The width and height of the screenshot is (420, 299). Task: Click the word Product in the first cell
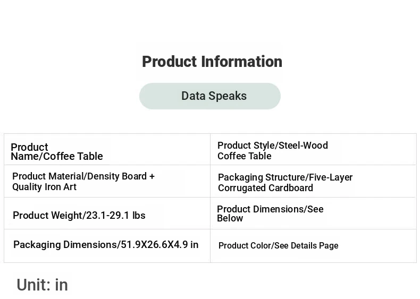29,147
